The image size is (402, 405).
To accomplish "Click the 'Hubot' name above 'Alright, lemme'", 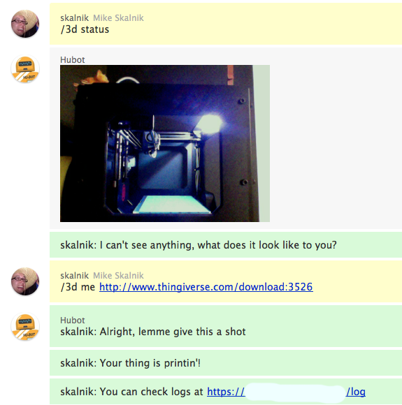I will (x=73, y=320).
